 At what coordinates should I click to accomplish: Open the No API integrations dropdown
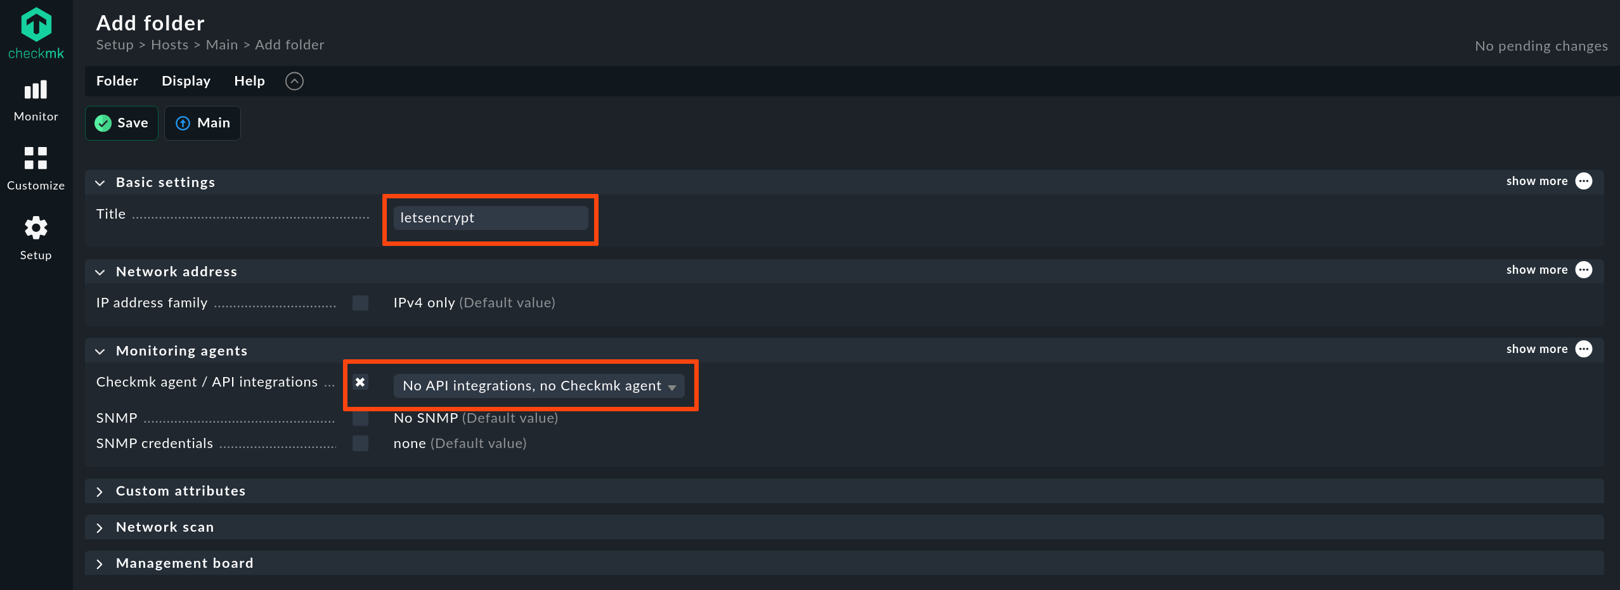click(x=539, y=386)
